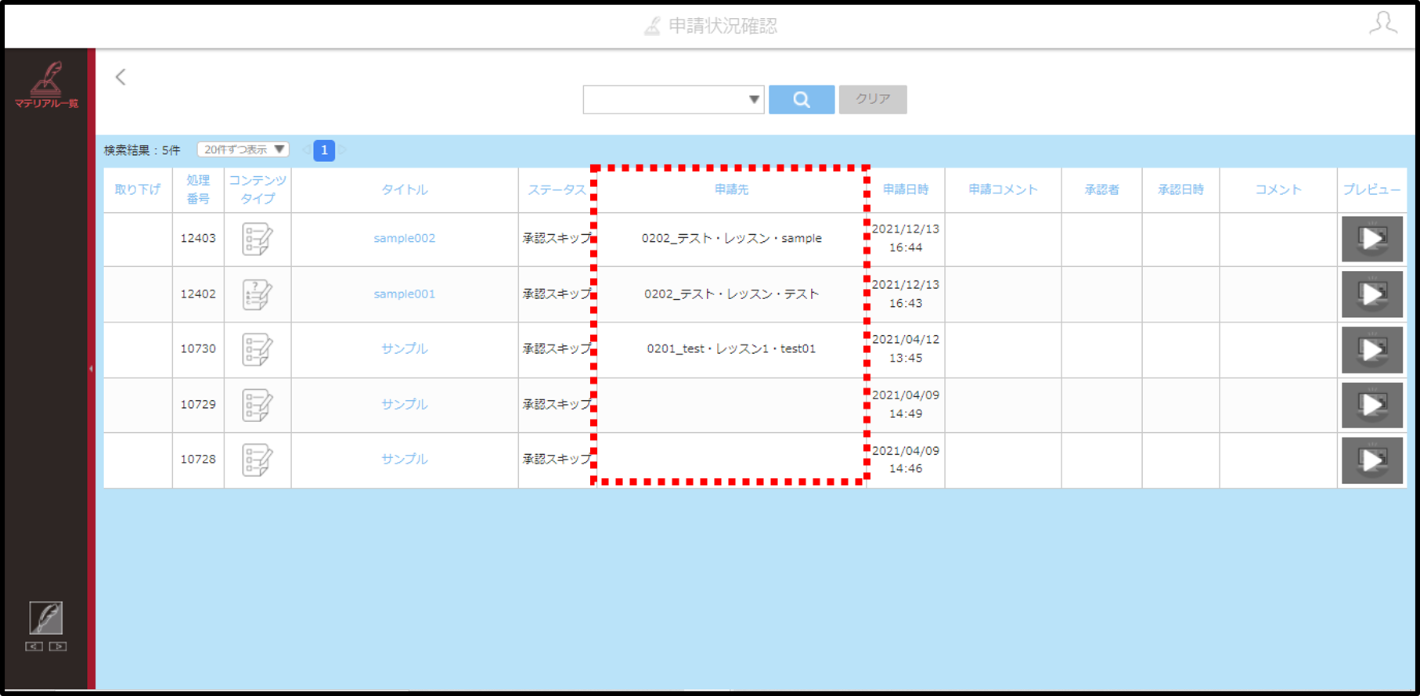Open the サンプル link in row 10730

(x=404, y=348)
